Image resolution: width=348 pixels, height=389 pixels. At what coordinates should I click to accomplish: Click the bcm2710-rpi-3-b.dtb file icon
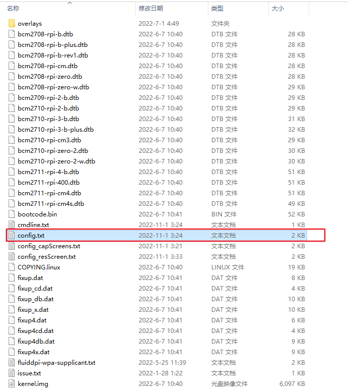[x=12, y=119]
